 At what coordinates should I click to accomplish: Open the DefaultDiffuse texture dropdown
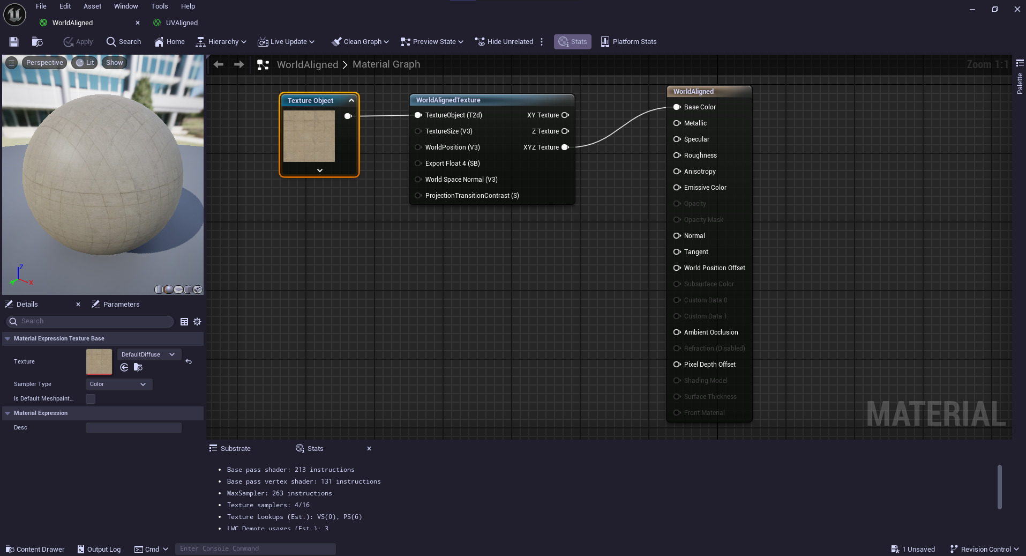point(148,354)
